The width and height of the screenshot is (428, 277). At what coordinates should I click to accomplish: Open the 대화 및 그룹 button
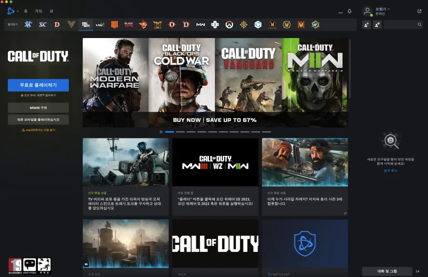point(387,271)
